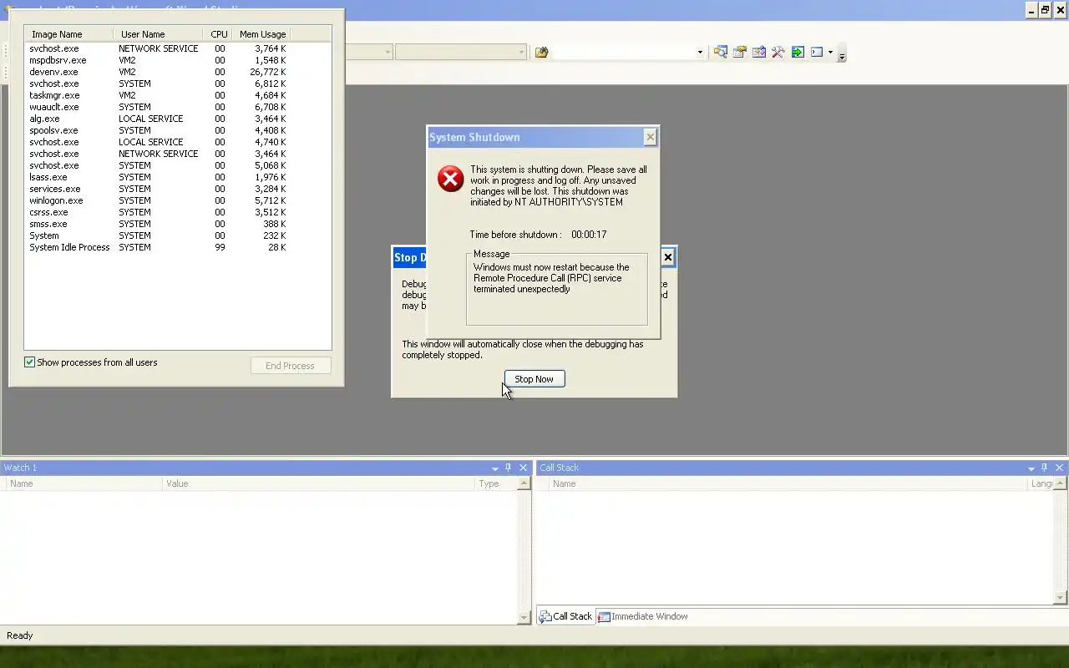Click the shutdown countdown time 00:00:17
The height and width of the screenshot is (668, 1069).
[x=589, y=235]
